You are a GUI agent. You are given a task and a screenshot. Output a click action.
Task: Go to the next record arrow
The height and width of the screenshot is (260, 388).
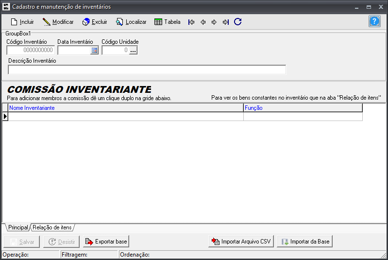[214, 22]
